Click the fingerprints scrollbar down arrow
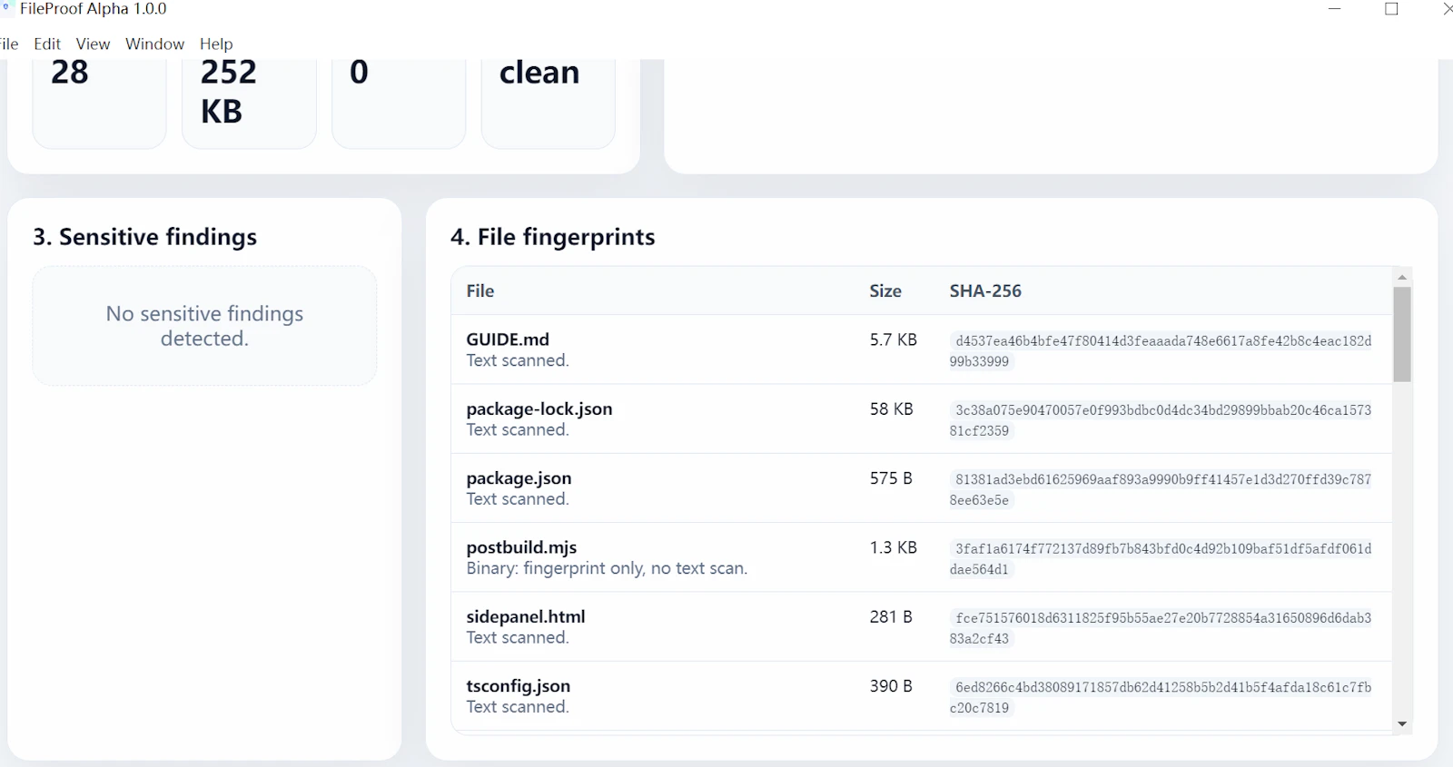The height and width of the screenshot is (767, 1453). 1402,723
